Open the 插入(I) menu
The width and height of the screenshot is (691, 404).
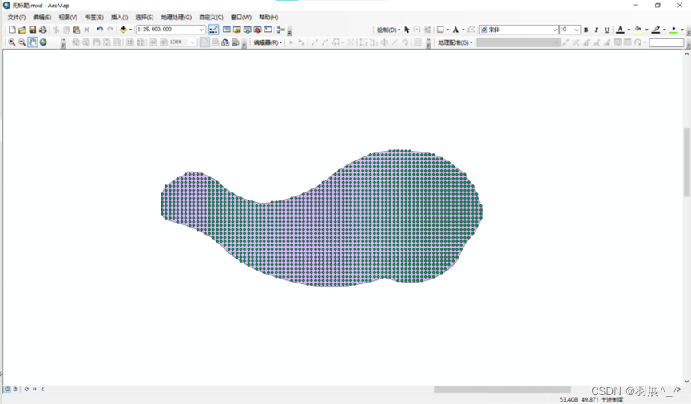pyautogui.click(x=119, y=18)
